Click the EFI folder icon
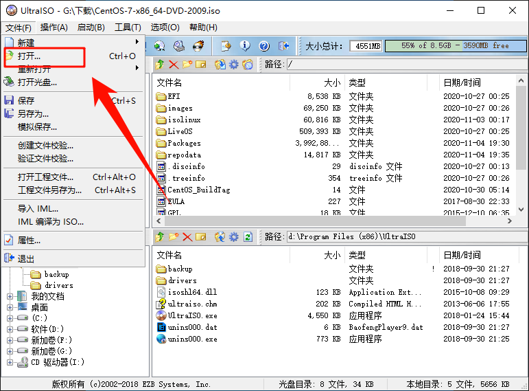 [x=161, y=96]
